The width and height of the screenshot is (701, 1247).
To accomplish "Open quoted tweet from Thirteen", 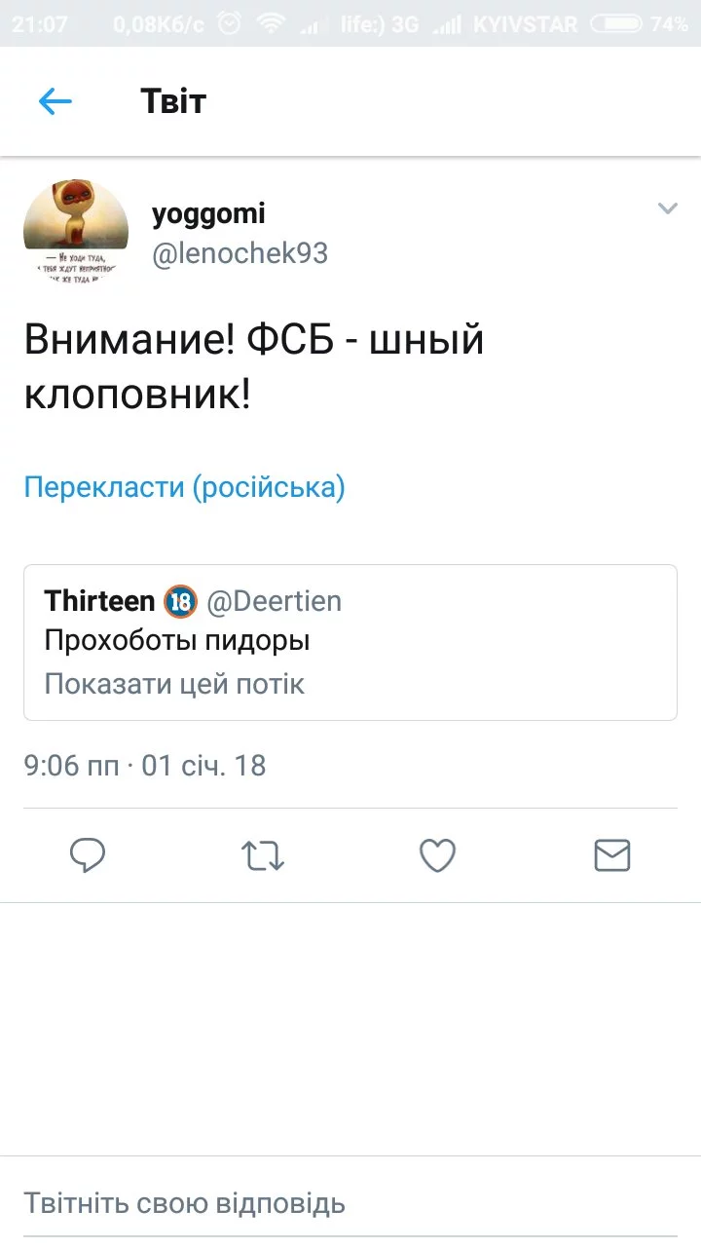I will (x=350, y=642).
